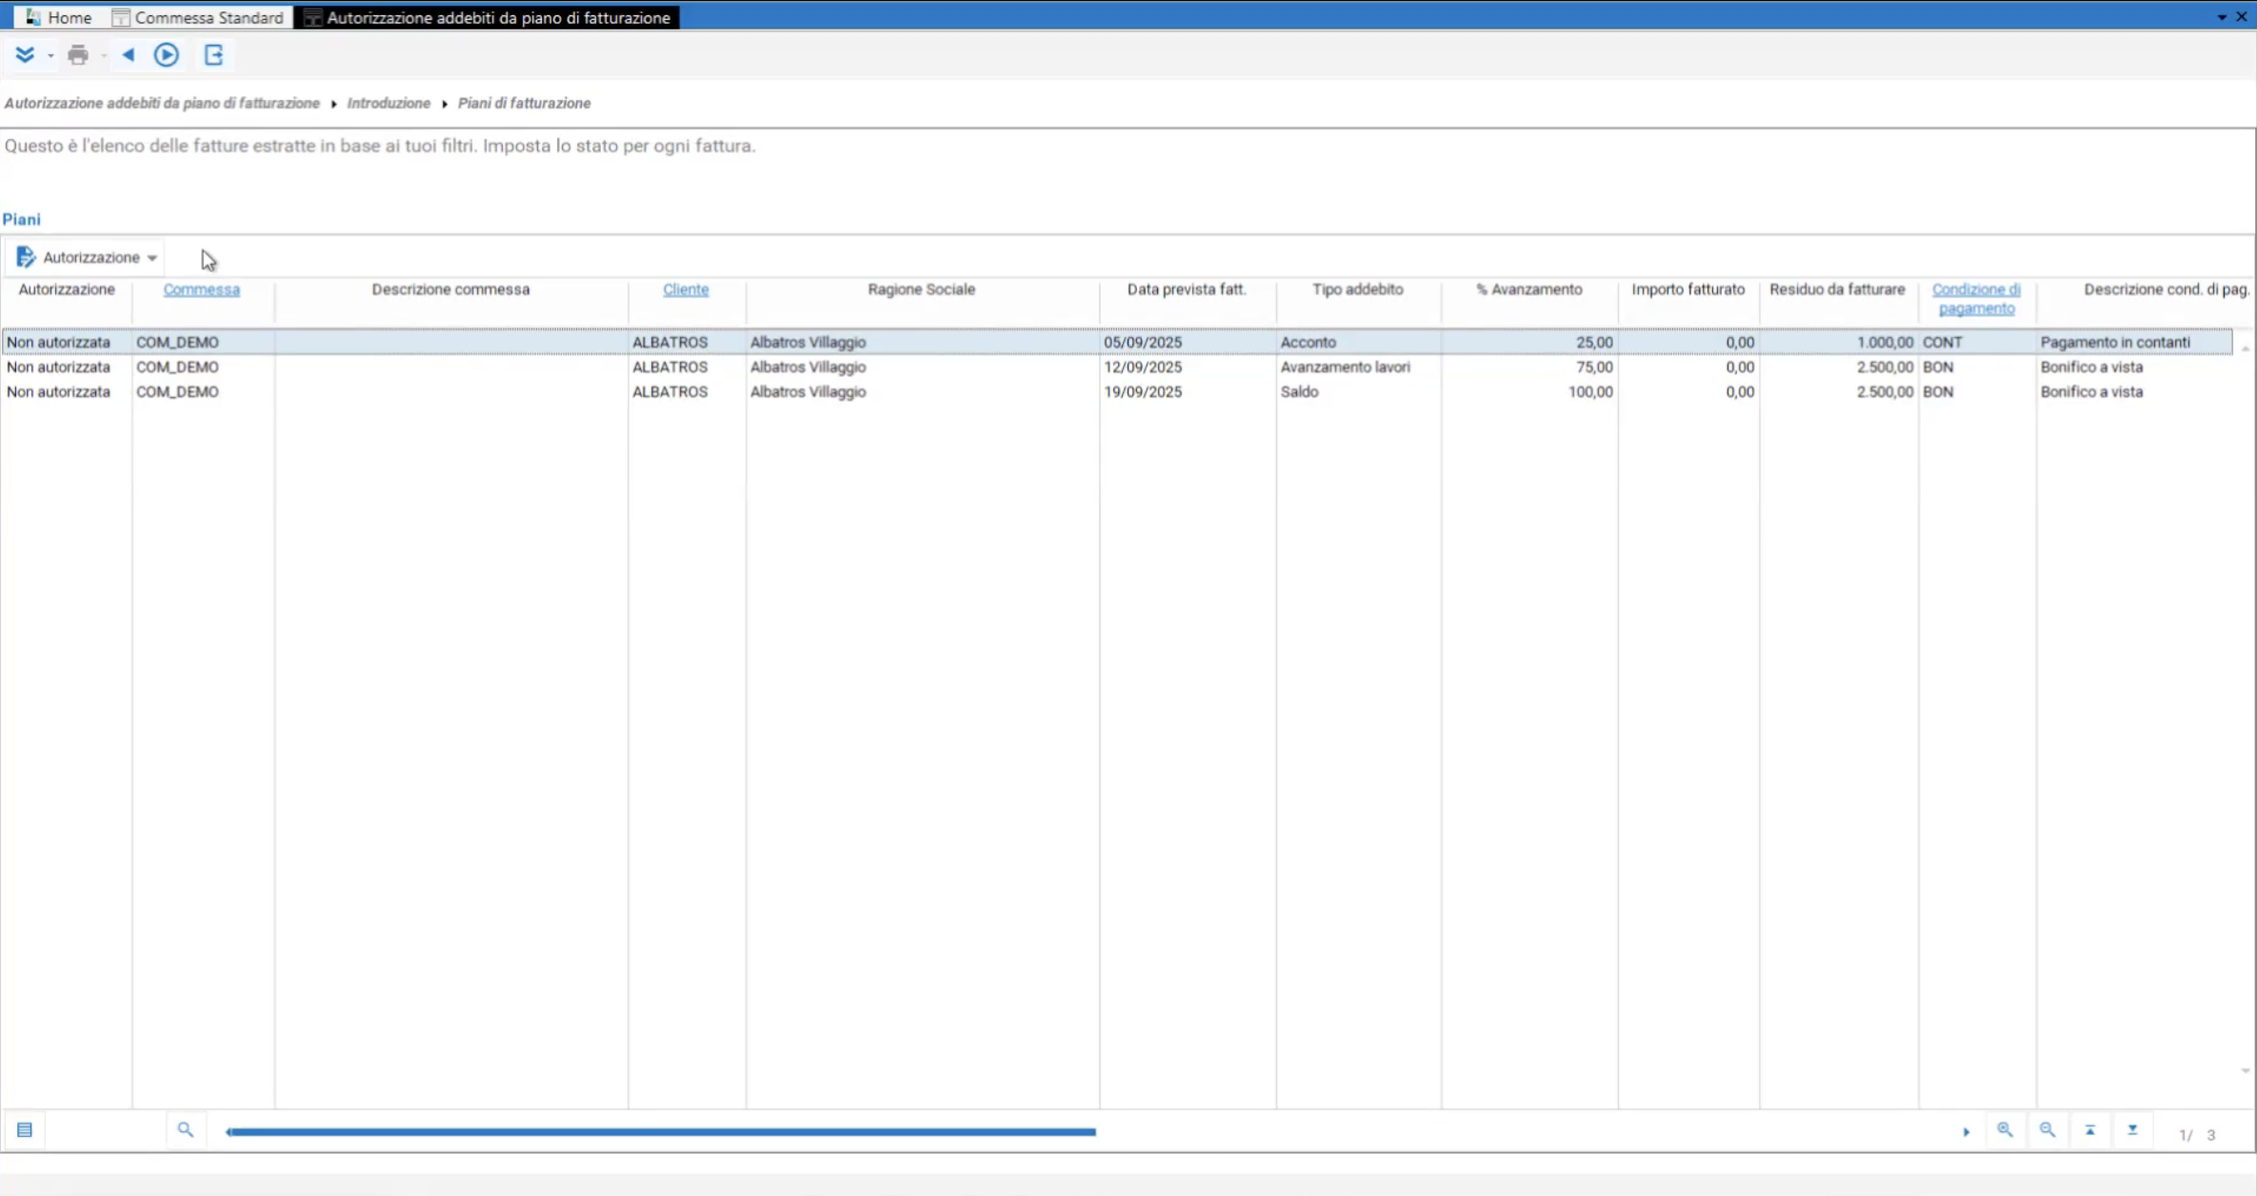Click the 75,00 advancement value
Viewport: 2257px width, 1196px height.
[1594, 367]
